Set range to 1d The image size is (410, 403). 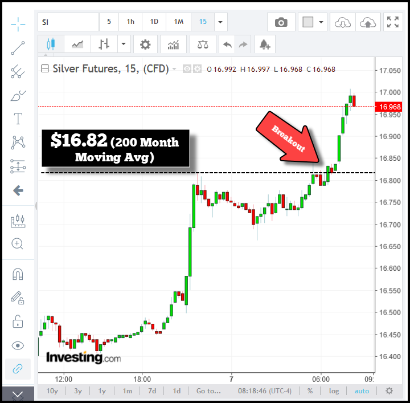coord(177,391)
